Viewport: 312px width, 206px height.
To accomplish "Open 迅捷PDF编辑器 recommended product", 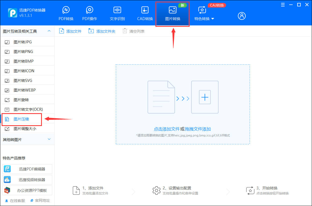I will 27,169.
